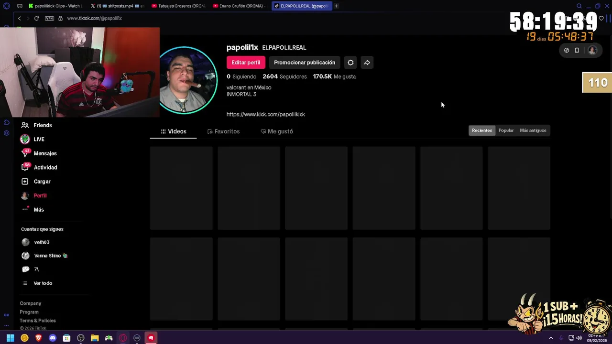Viewport: 612px width, 344px height.
Task: Click the Opera menu logo
Action: point(6,6)
